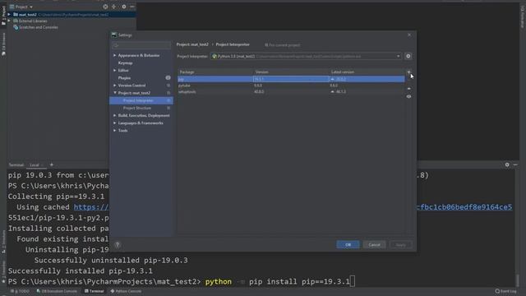Select the Local terminal session tab
The width and height of the screenshot is (526, 296).
point(35,165)
